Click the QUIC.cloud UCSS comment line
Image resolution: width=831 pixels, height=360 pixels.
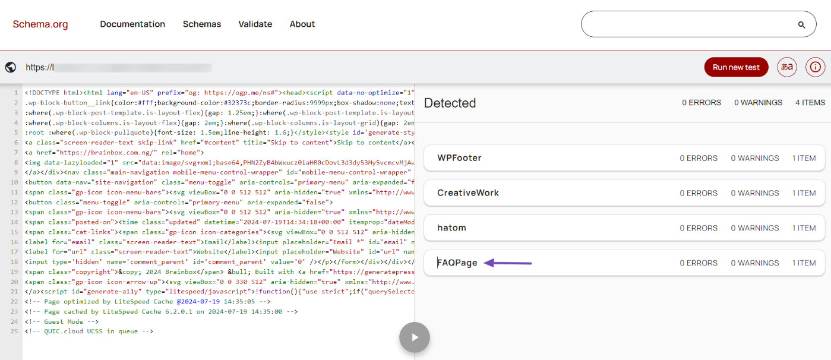point(89,331)
